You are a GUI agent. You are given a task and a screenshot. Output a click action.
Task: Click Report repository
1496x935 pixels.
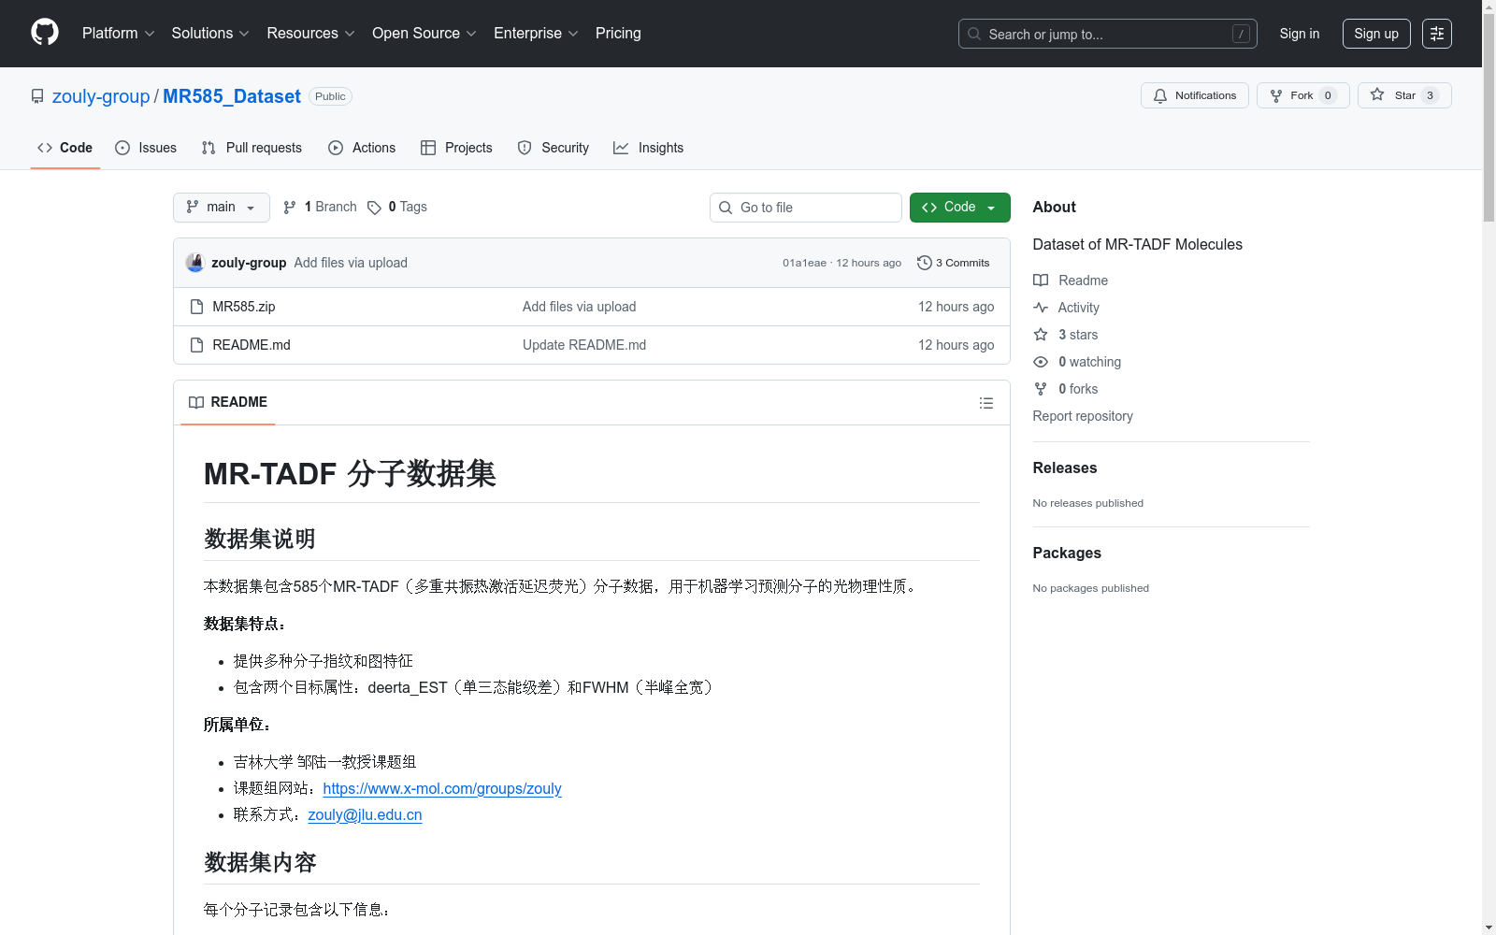click(x=1083, y=416)
